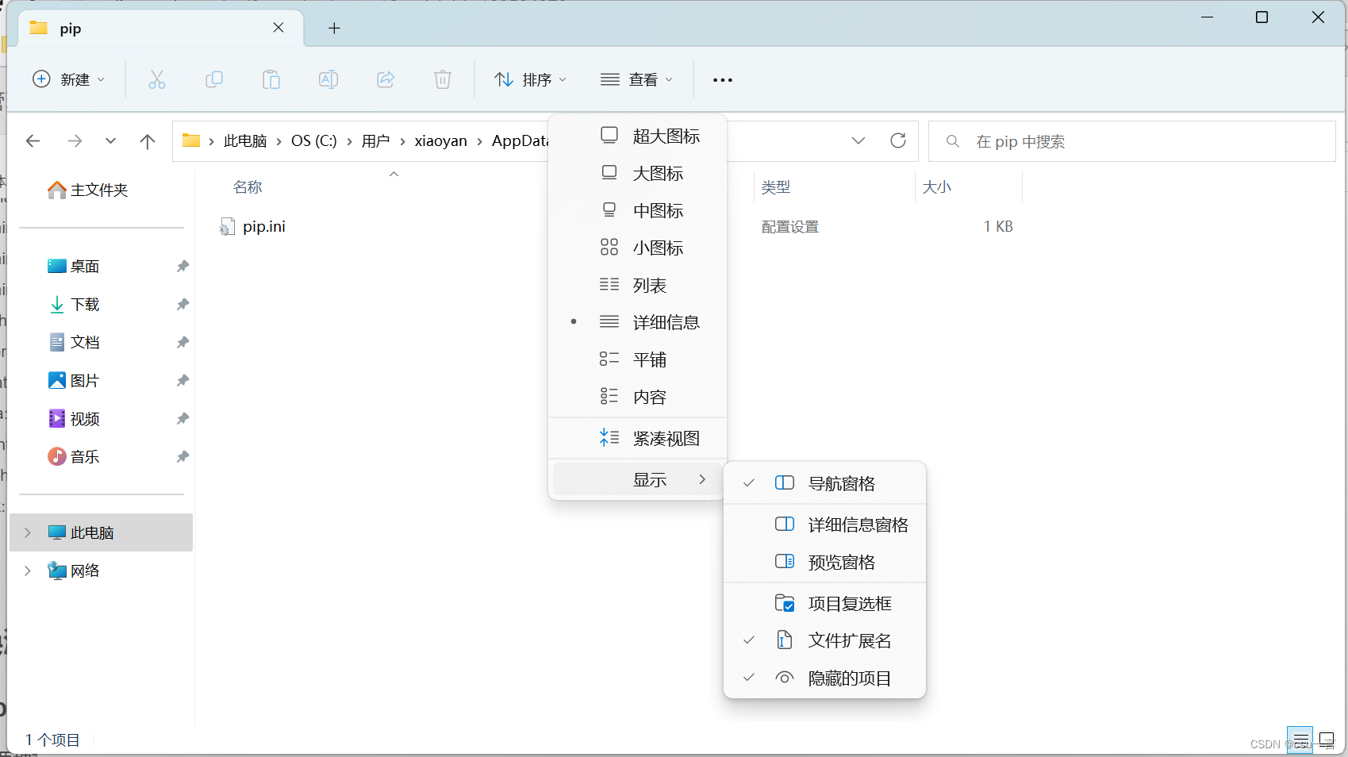This screenshot has width=1348, height=757.
Task: Close the pip tab
Action: pos(278,28)
